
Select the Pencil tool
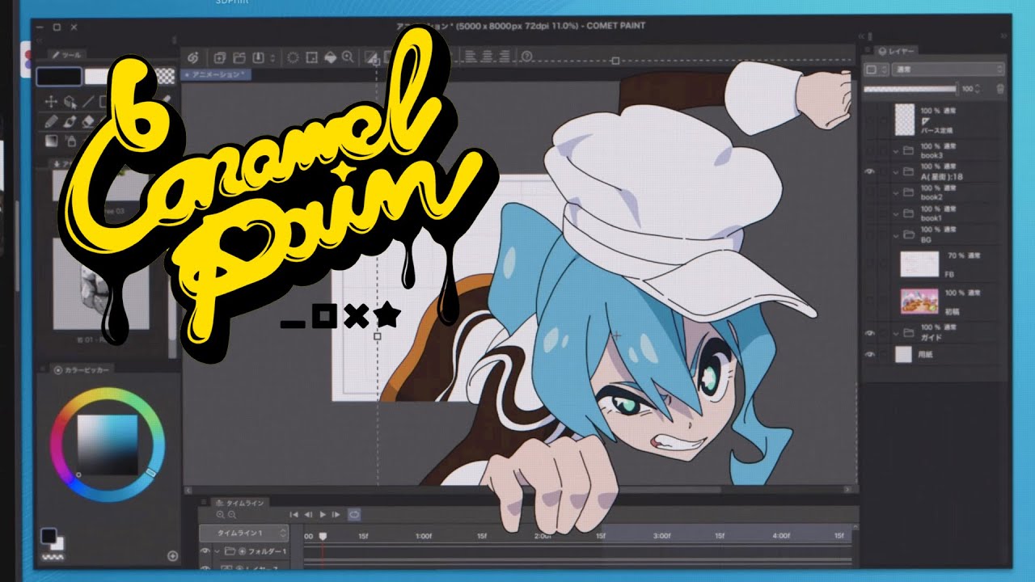[x=50, y=121]
